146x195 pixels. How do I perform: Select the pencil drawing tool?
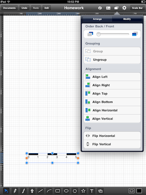click(15, 191)
